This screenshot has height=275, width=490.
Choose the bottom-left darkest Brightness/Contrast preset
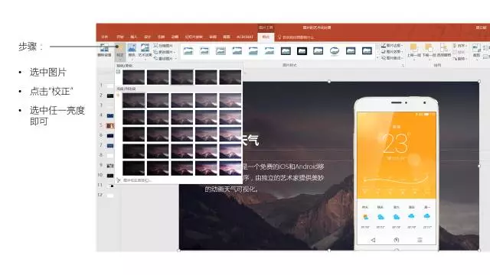(x=133, y=168)
